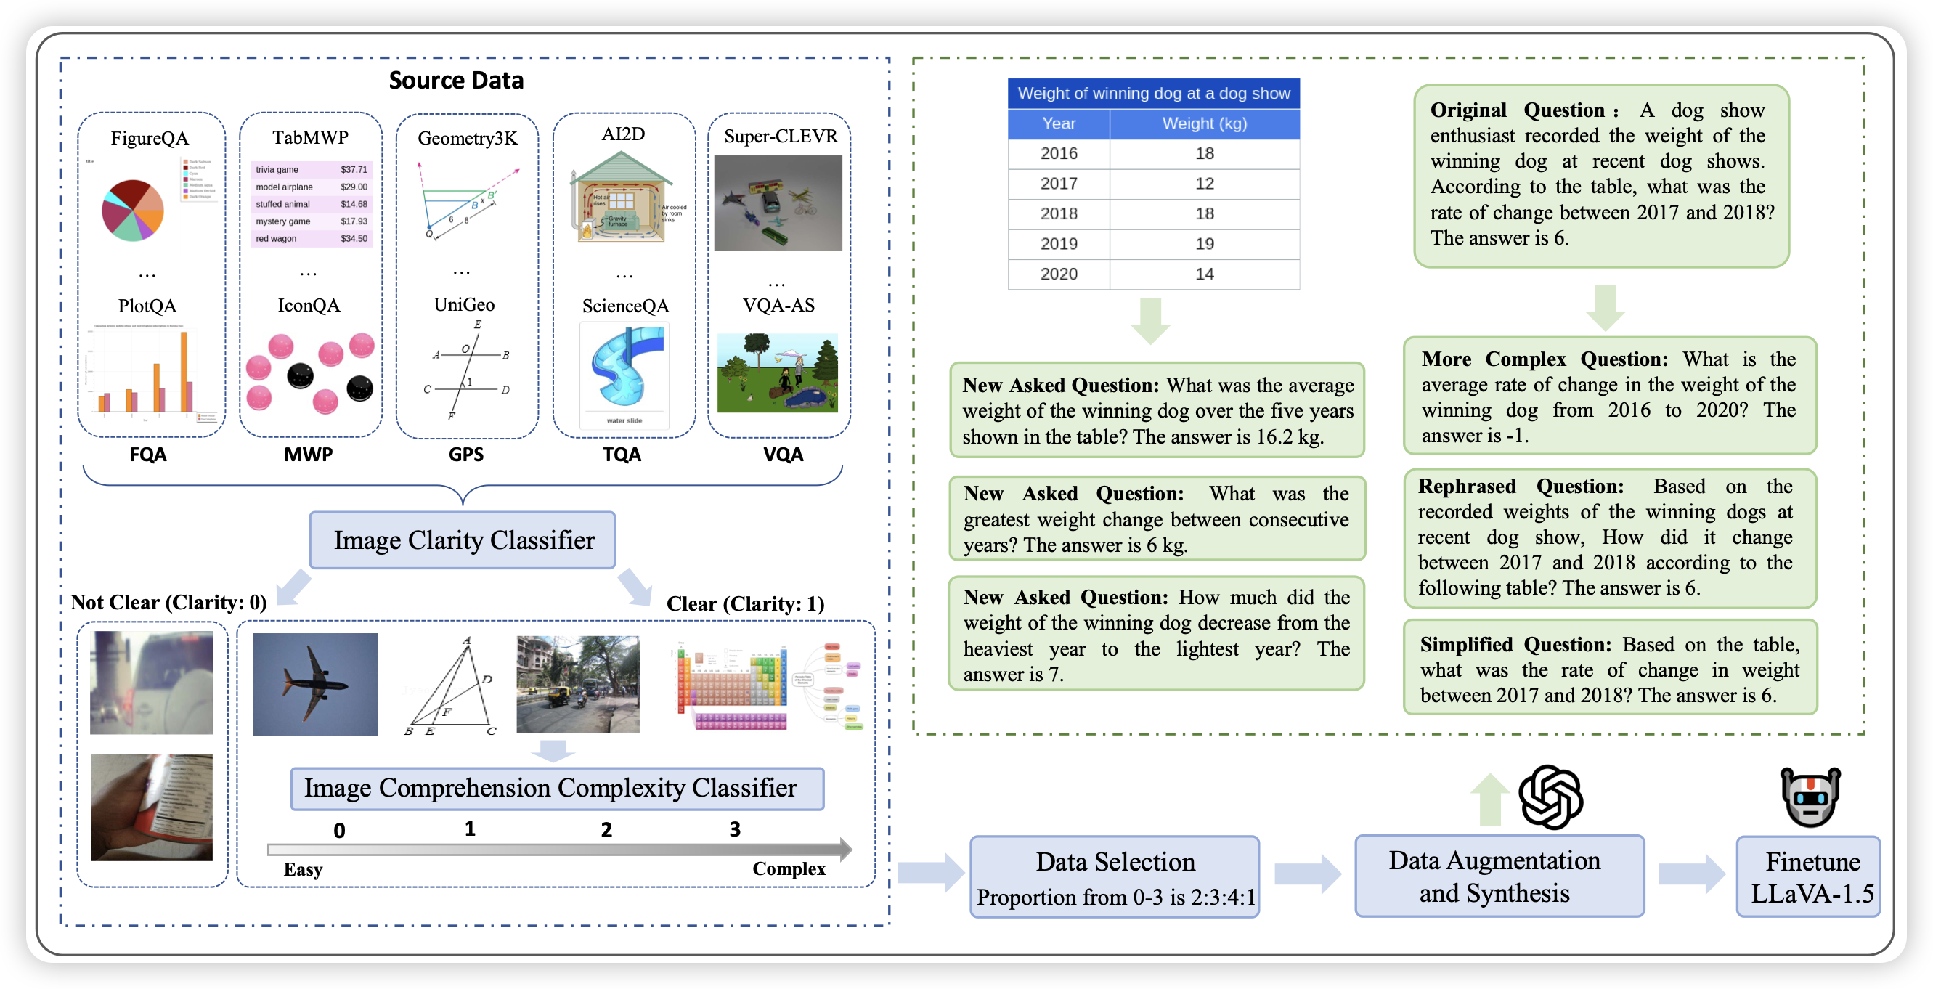
Task: Click the airplane photo thumbnail
Action: pos(315,683)
